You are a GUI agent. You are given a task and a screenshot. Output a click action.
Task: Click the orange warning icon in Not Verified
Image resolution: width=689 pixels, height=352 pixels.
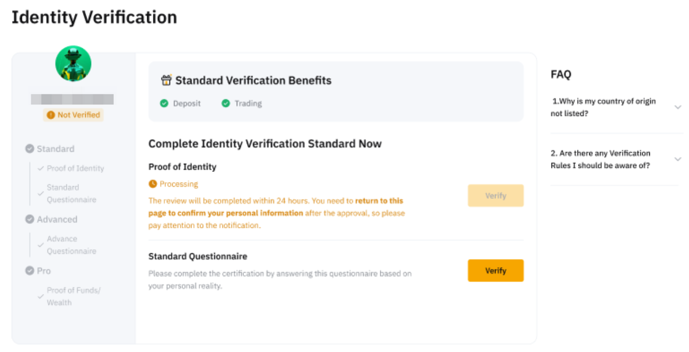[50, 115]
